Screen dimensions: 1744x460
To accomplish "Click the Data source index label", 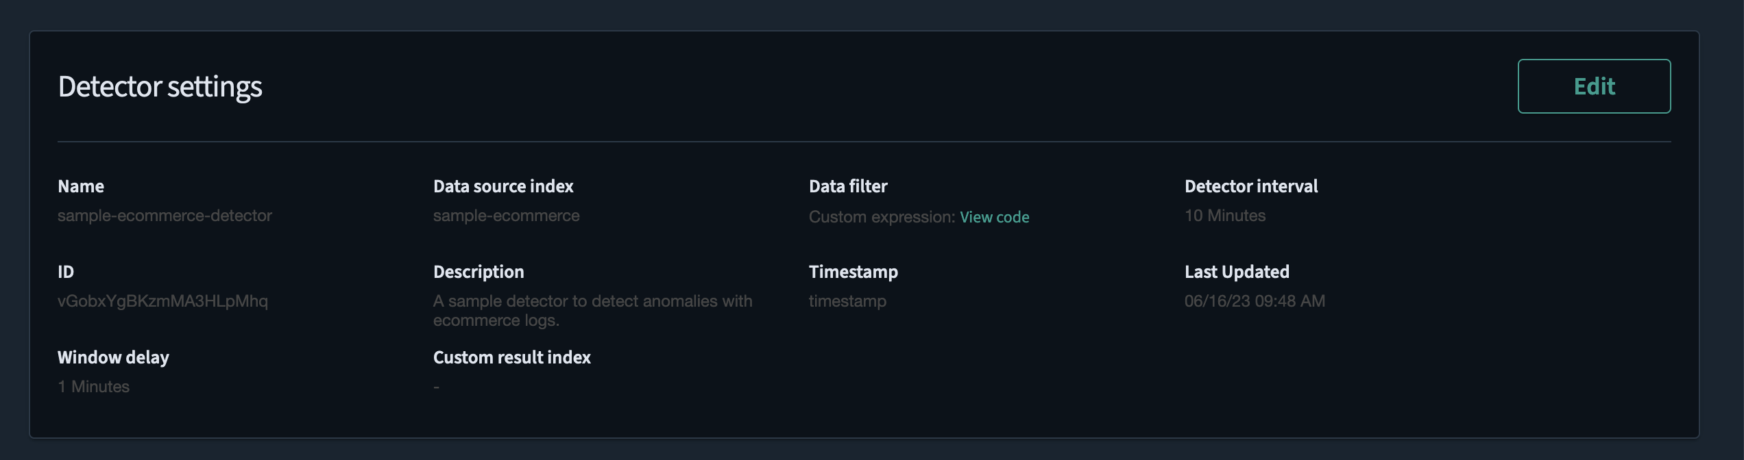I will tap(503, 186).
